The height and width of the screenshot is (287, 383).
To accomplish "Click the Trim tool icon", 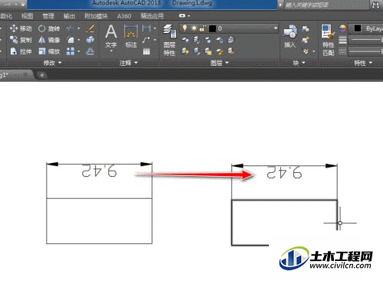I will [x=70, y=28].
